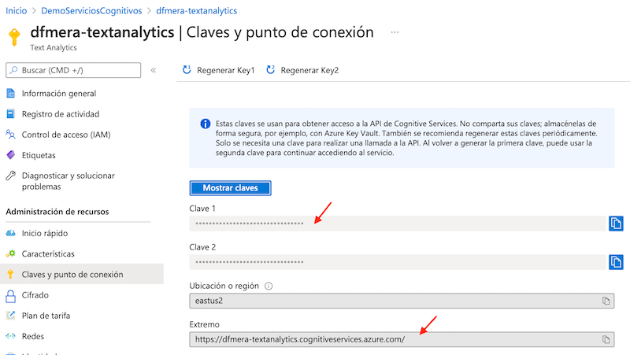Copy Clave 1 key to clipboard
Image resolution: width=630 pixels, height=355 pixels.
[616, 224]
